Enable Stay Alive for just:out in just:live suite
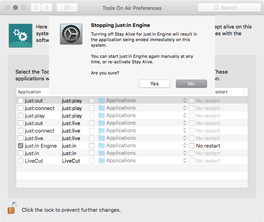 pyautogui.click(x=21, y=123)
